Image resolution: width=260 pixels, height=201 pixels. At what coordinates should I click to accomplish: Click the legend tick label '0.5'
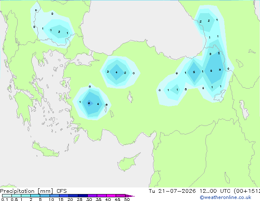(14, 199)
